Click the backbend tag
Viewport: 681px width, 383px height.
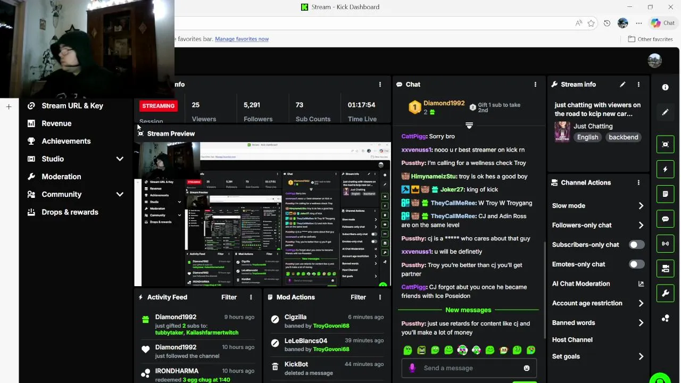click(623, 137)
